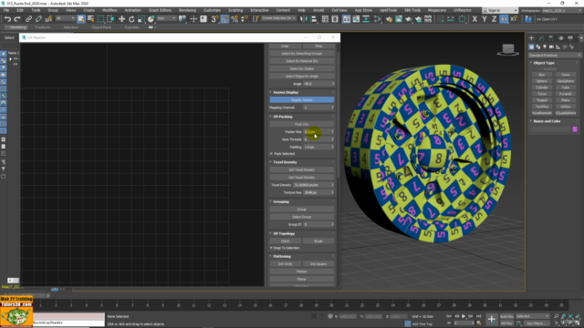Choose the Select Object tool
Image resolution: width=584 pixels, height=328 pixels.
click(81, 19)
